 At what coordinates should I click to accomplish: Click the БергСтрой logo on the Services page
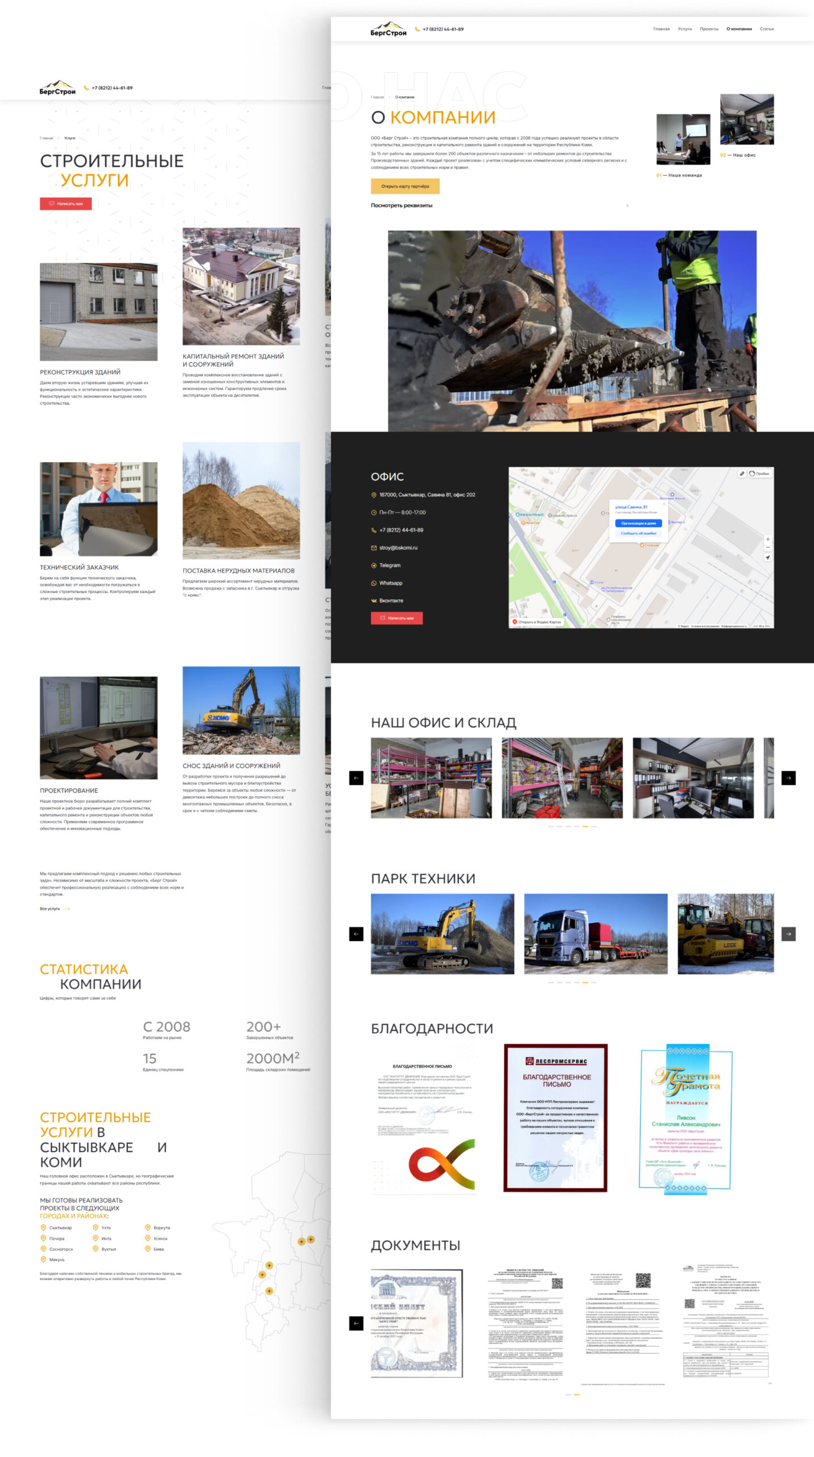[57, 88]
